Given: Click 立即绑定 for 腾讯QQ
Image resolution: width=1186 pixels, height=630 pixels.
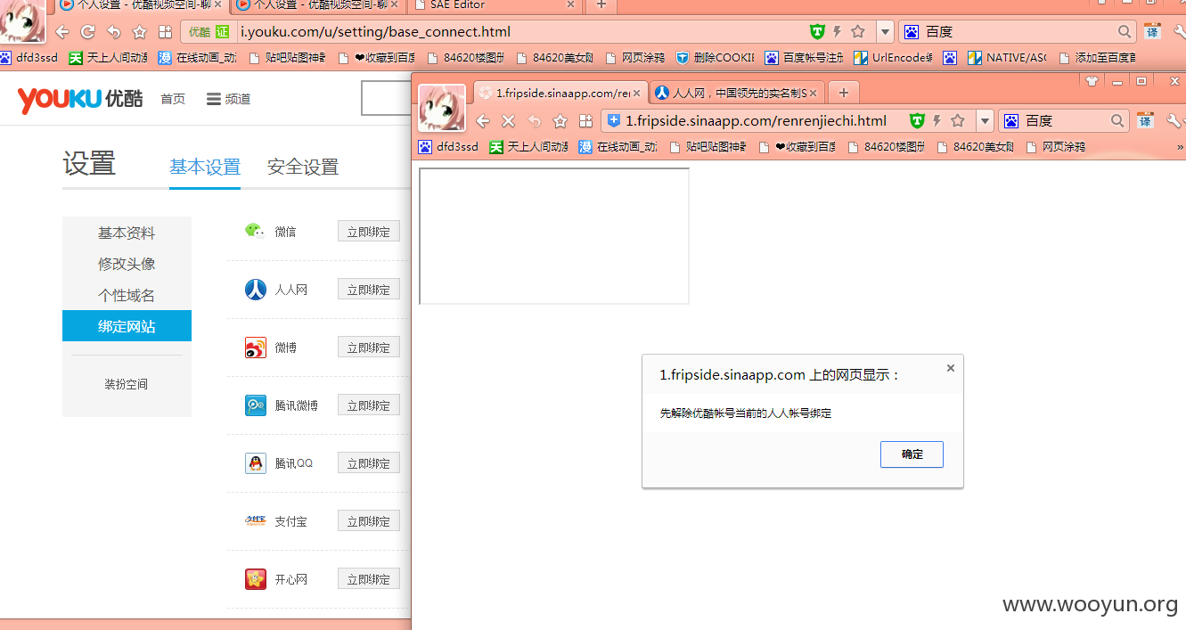Looking at the screenshot, I should 369,463.
